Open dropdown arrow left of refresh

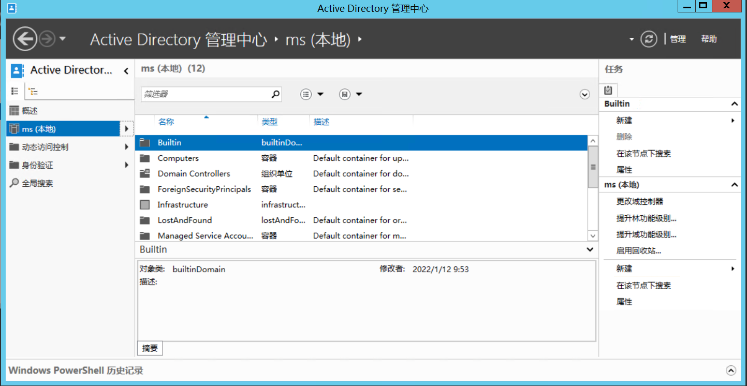[x=632, y=39]
